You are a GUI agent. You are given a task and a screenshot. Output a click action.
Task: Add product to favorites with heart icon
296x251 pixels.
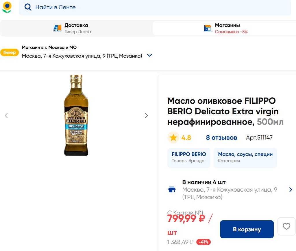point(286,226)
